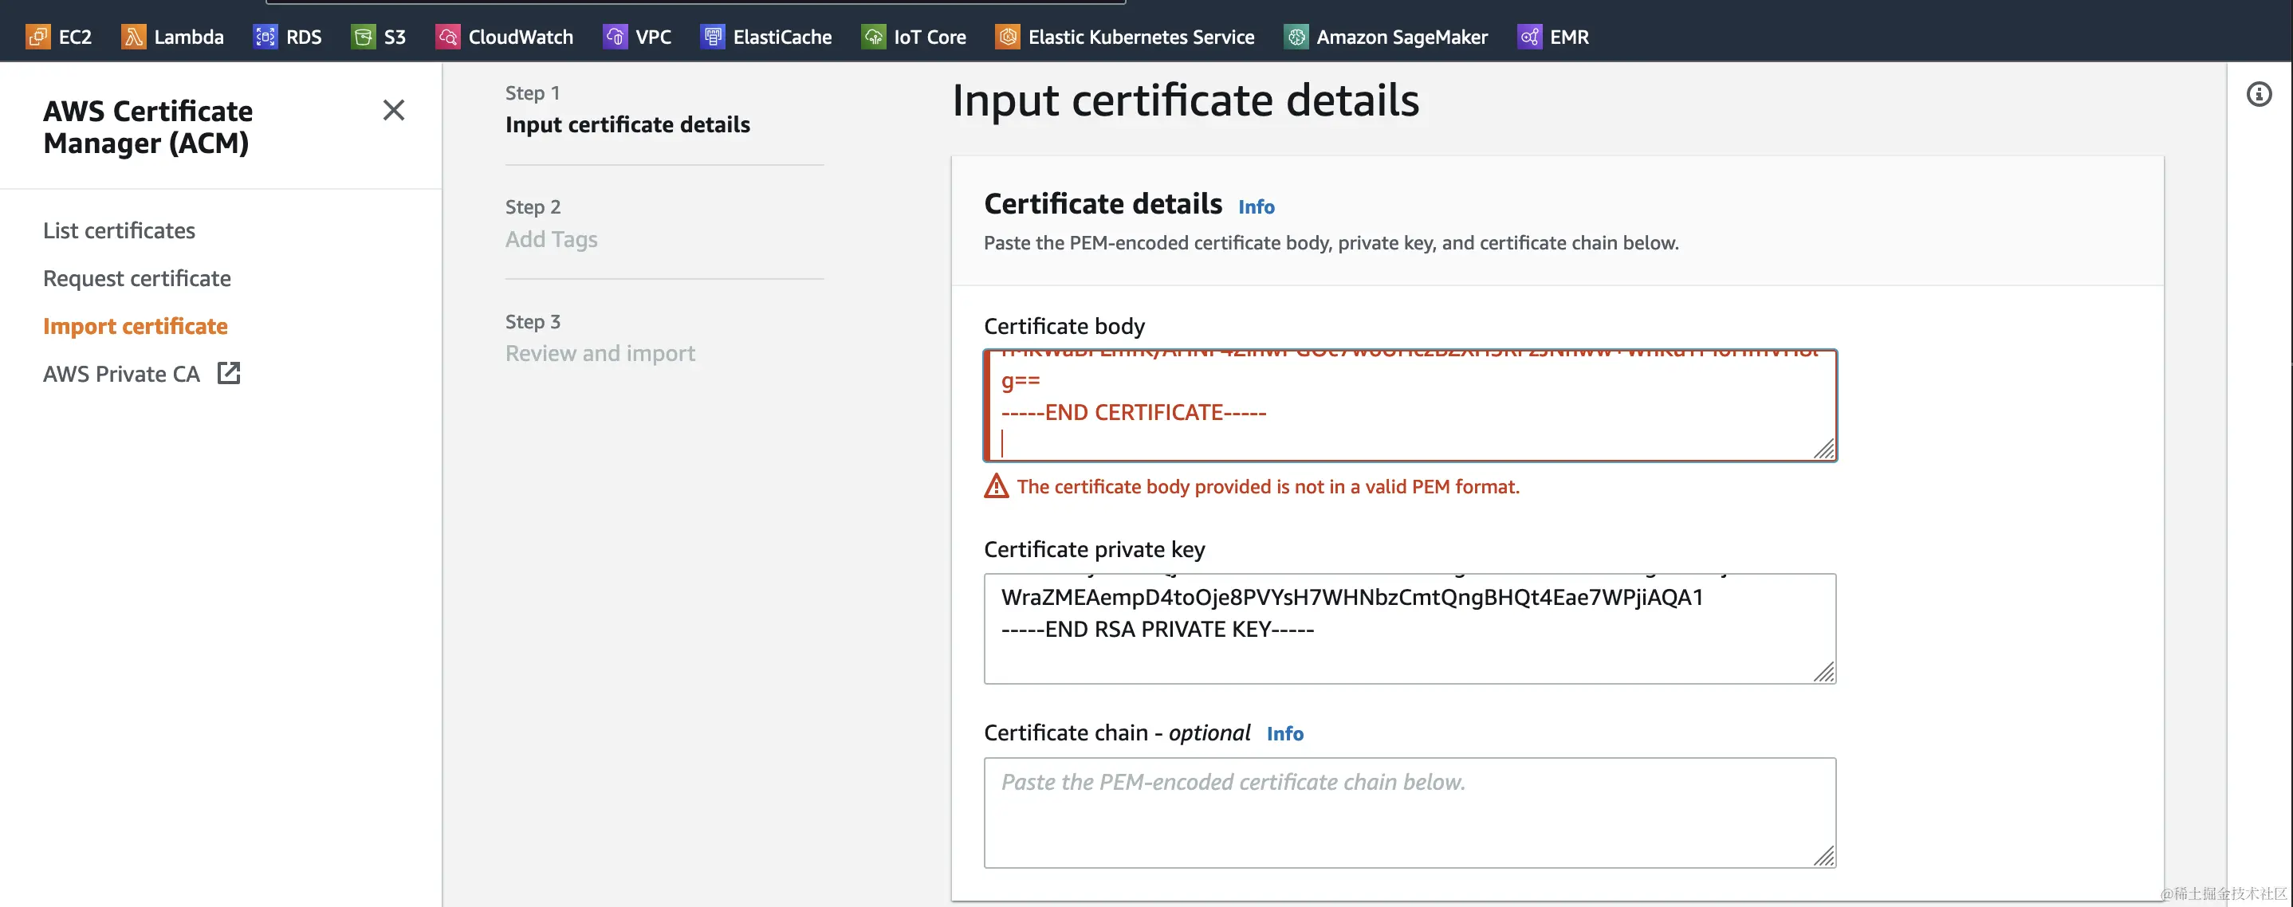The image size is (2293, 907).
Task: Open the CloudWatch shortcut icon
Action: tap(448, 37)
